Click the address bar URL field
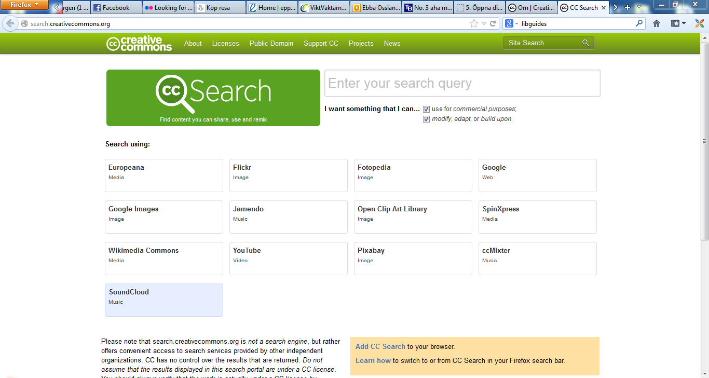 (x=249, y=24)
